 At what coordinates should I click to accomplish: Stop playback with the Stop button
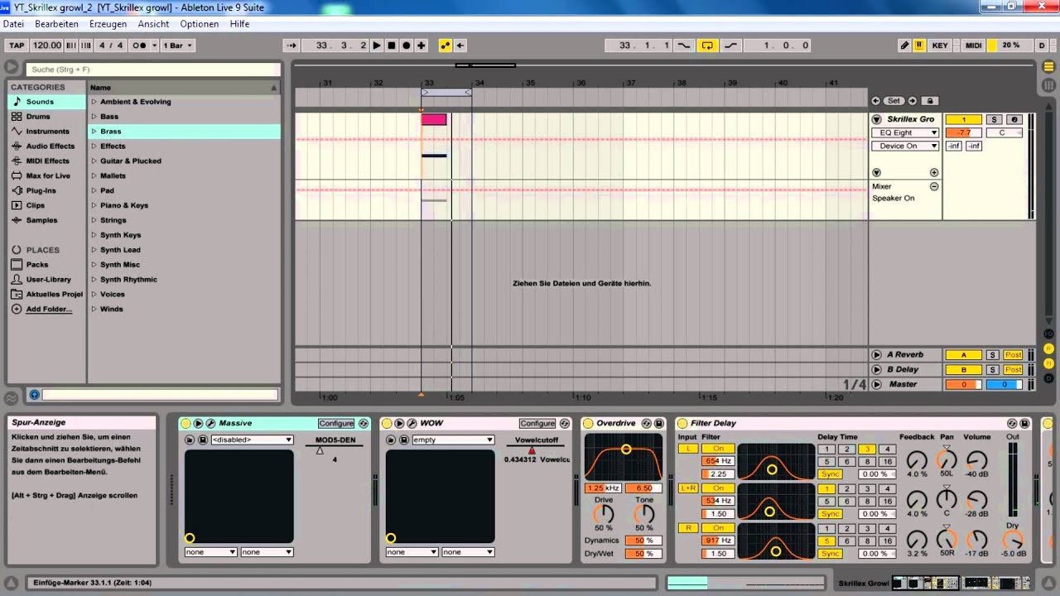pos(392,46)
